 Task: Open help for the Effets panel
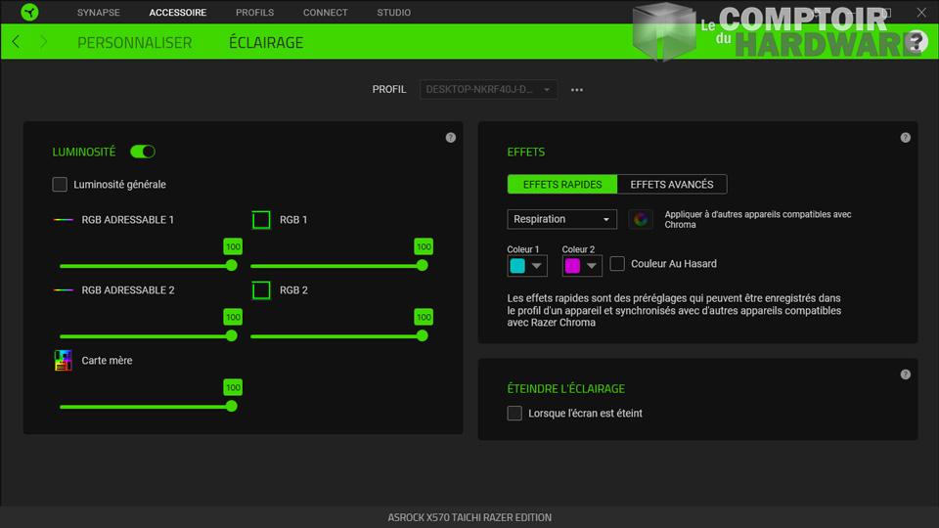[x=905, y=138]
